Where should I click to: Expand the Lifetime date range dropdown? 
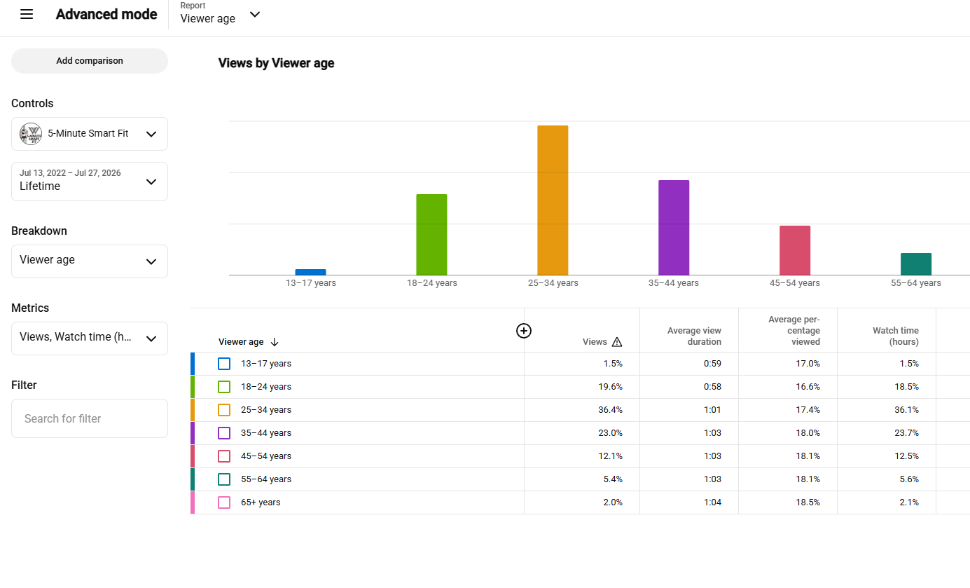point(90,182)
